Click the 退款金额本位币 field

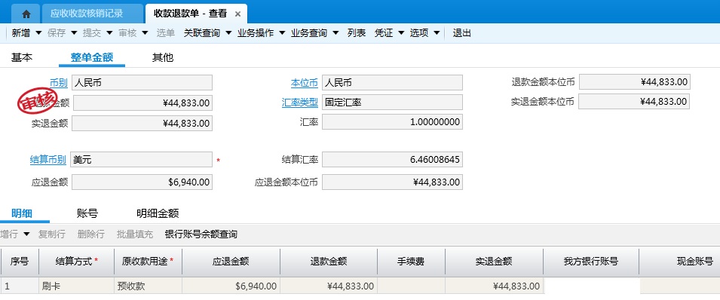point(635,81)
